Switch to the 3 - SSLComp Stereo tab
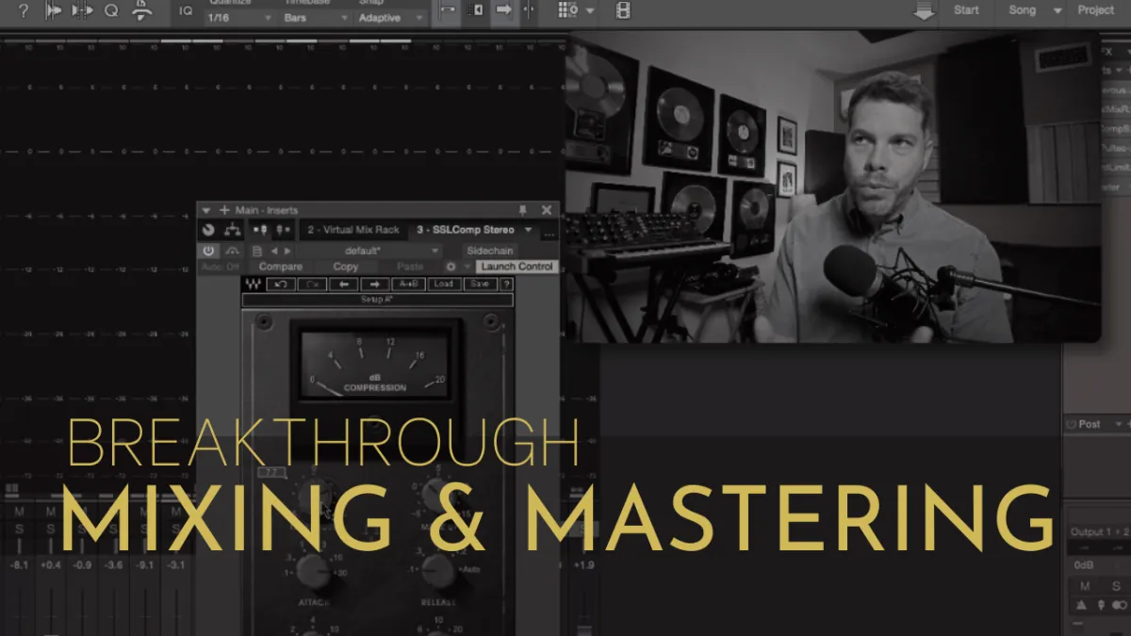Image resolution: width=1131 pixels, height=636 pixels. 466,230
